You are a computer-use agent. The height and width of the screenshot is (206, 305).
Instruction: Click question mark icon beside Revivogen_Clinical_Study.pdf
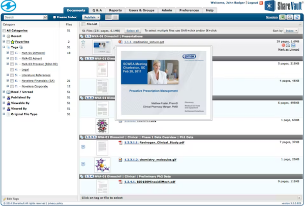tap(83, 147)
